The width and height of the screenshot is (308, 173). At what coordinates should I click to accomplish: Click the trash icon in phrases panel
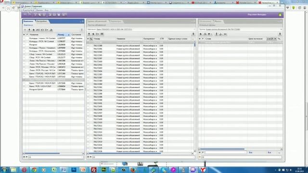[x=280, y=34]
